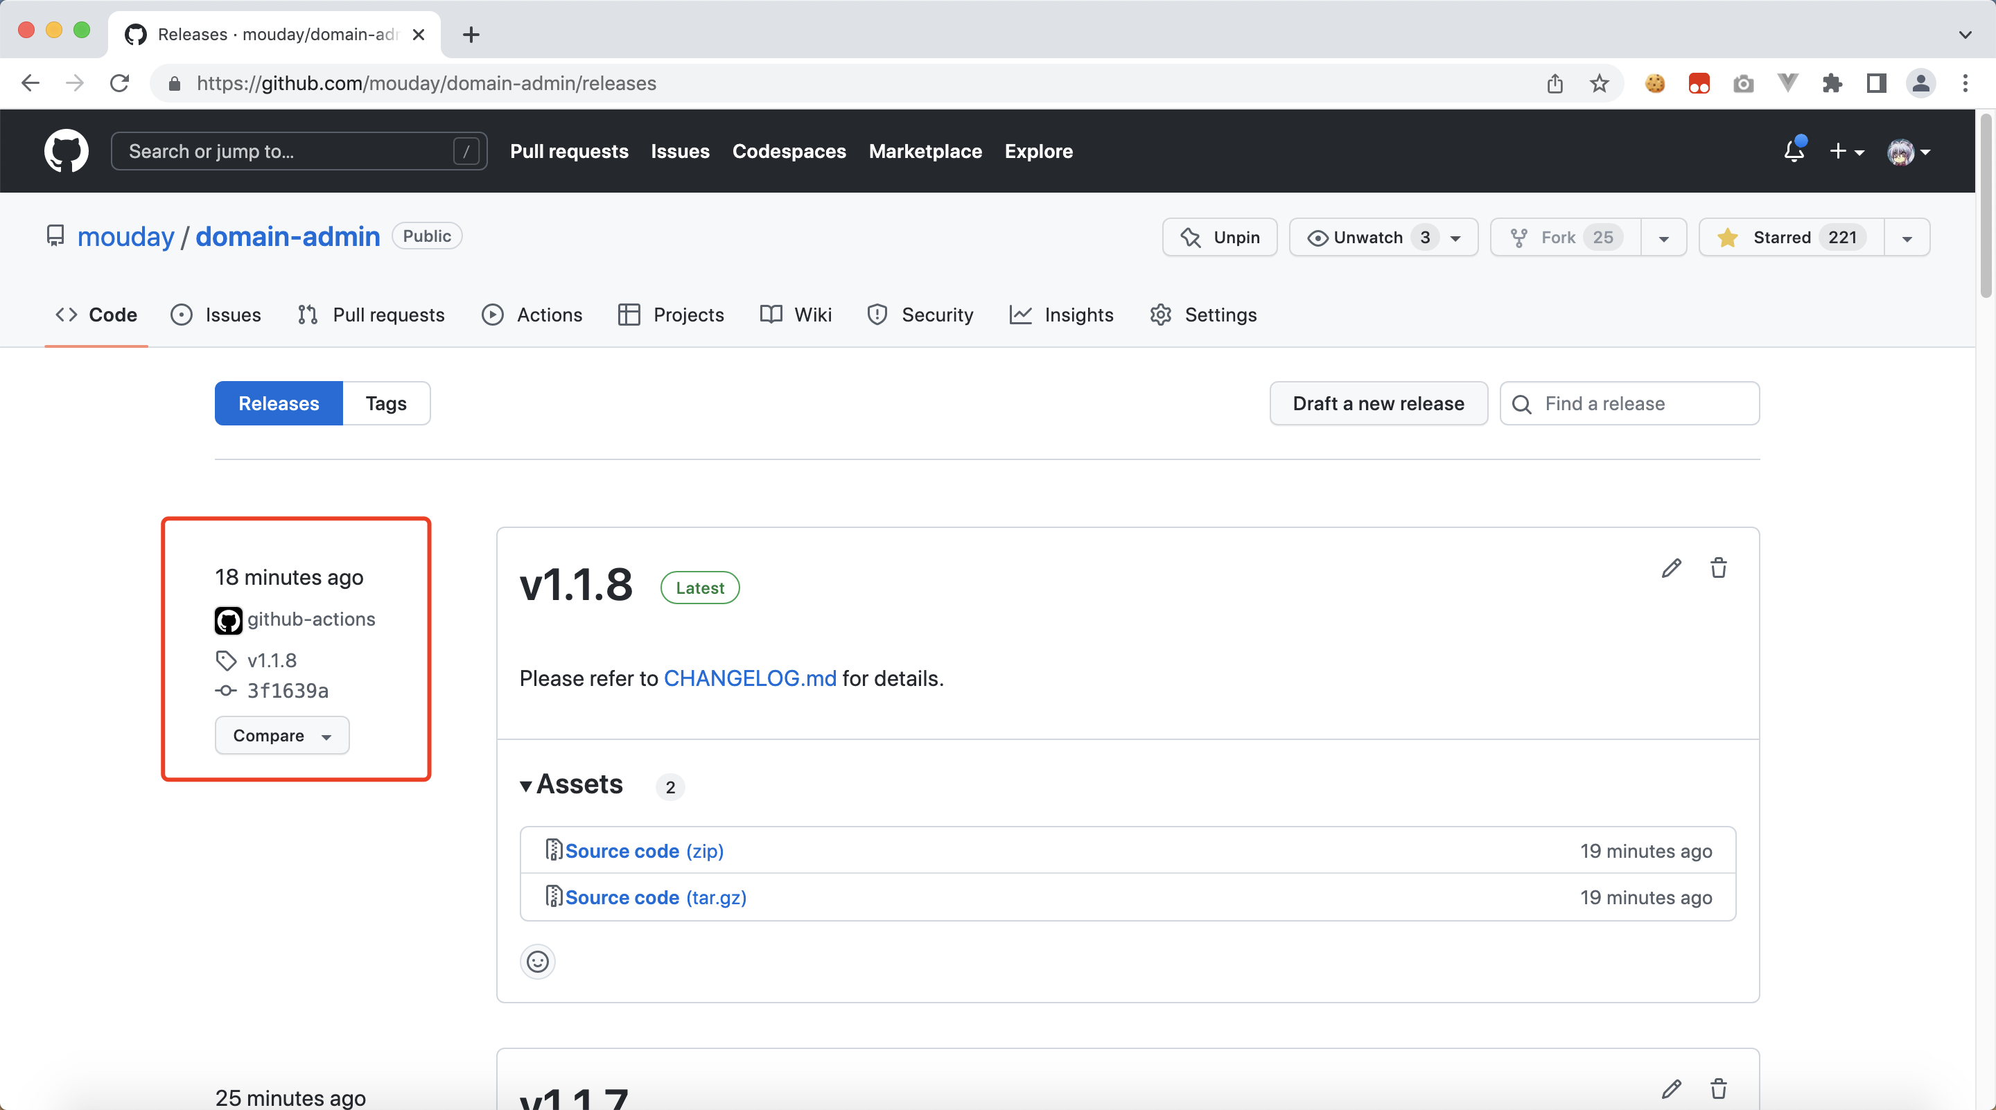
Task: Open the create new plus dropdown
Action: (1846, 151)
